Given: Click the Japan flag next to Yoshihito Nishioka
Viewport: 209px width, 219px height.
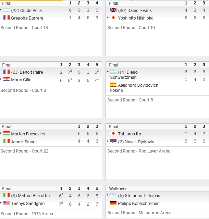Looking at the screenshot, I should coord(113,17).
